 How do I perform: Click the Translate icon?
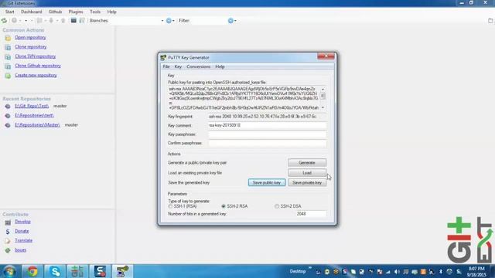pos(8,241)
